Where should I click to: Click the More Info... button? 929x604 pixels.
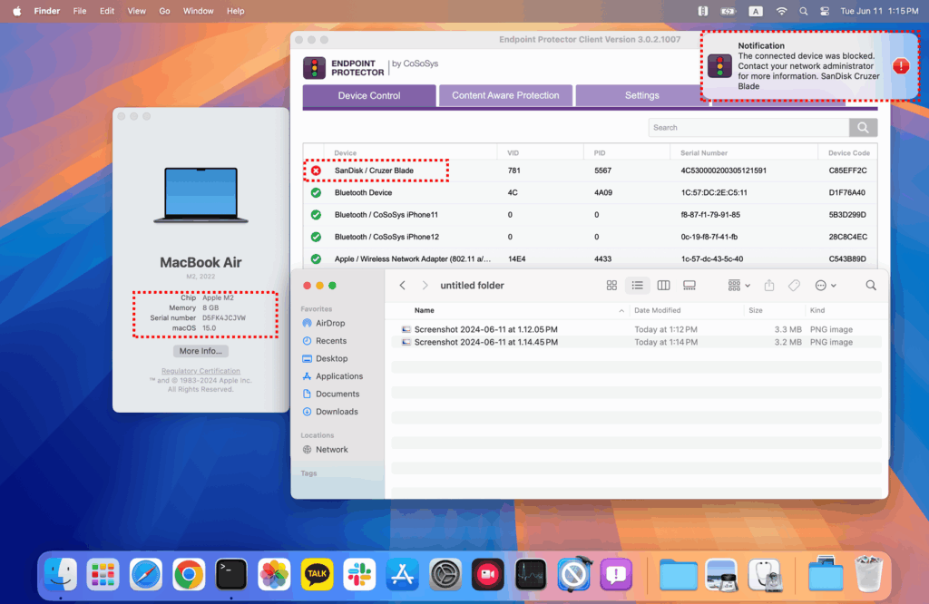click(x=200, y=351)
